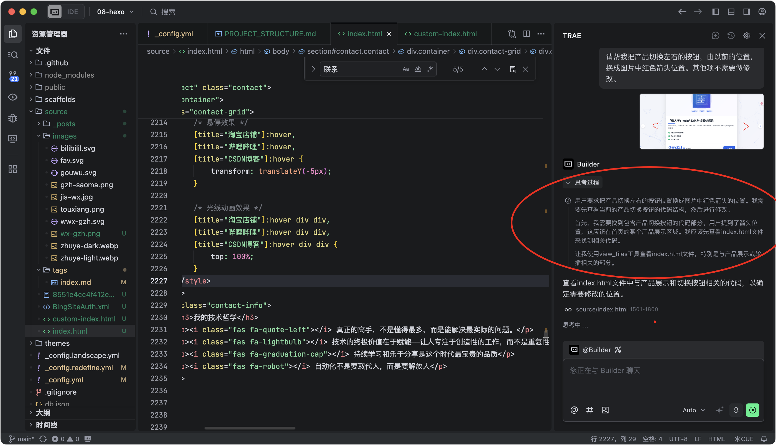
Task: Click the chat history clock icon
Action: (731, 36)
